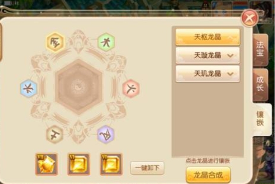Select the green 木 hexagon slot
The image size is (275, 184).
[106, 42]
